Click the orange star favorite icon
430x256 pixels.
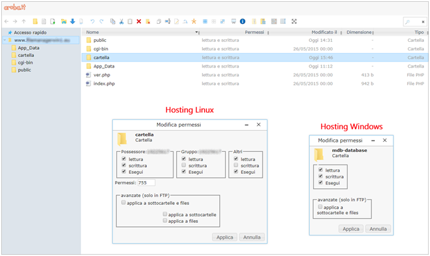tap(194, 21)
